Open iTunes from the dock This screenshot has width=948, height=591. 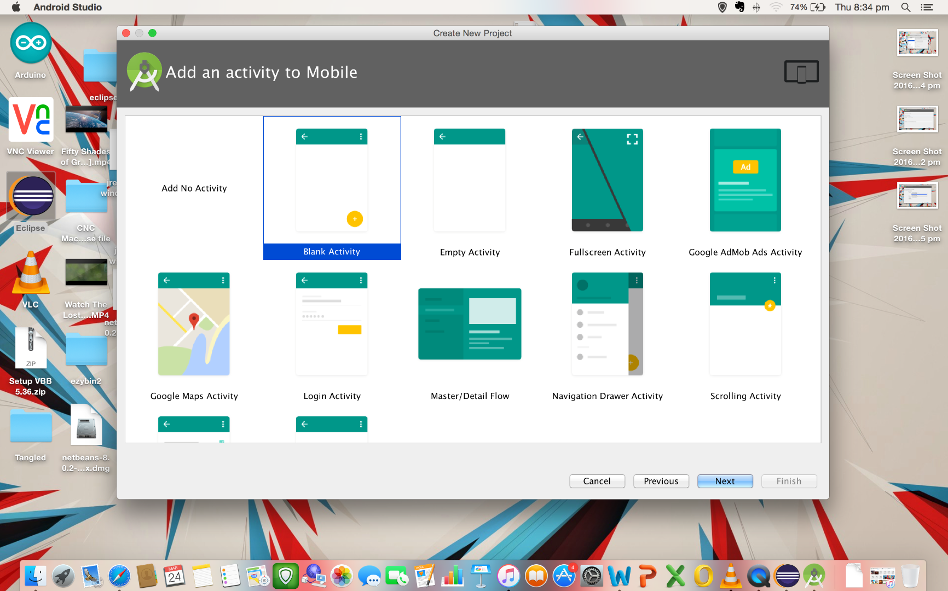508,576
